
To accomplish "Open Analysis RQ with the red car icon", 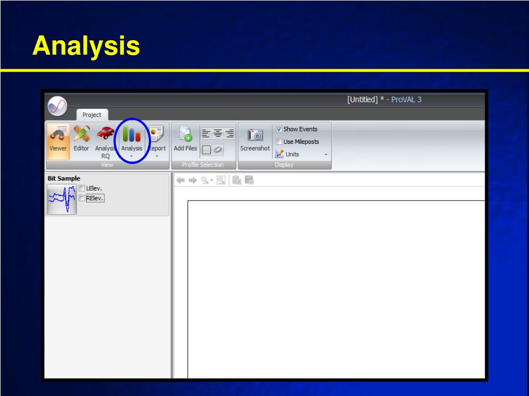I will [105, 141].
